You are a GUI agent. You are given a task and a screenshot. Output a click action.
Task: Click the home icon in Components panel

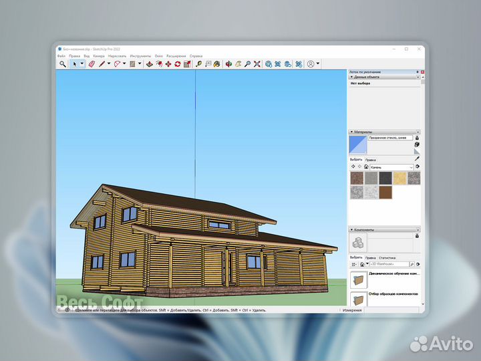362,264
